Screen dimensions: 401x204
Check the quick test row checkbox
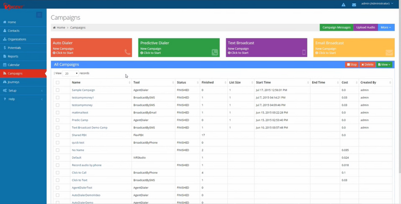pyautogui.click(x=58, y=143)
